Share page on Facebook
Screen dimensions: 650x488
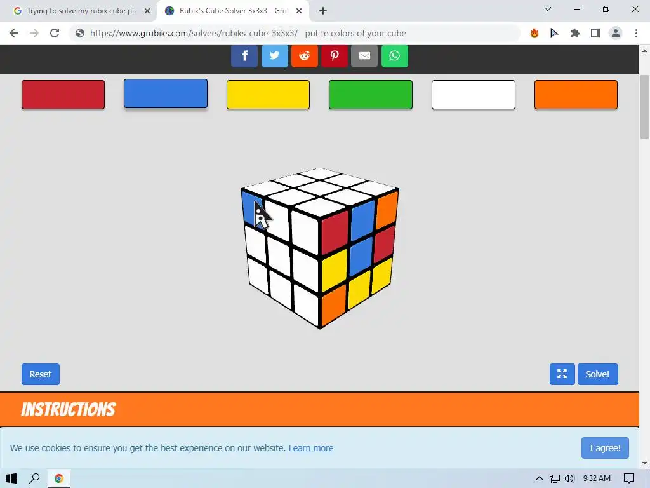tap(244, 56)
